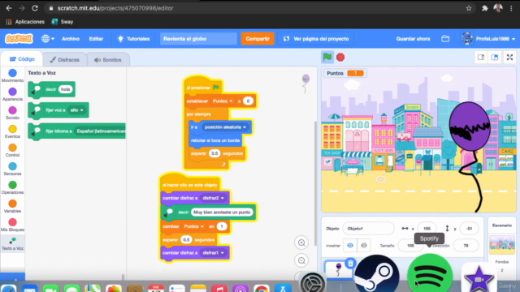Enter full screen stage mode
Screen dimensions: 520x292
tap(509, 58)
